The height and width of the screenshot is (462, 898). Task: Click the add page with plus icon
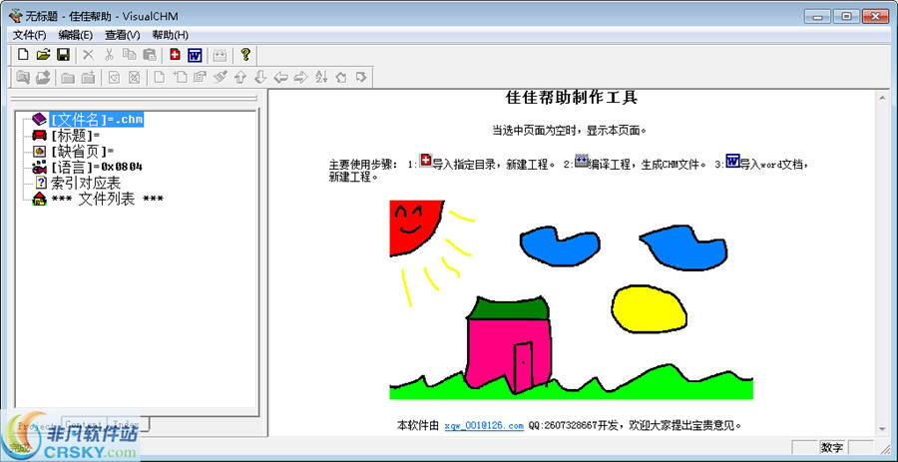180,77
